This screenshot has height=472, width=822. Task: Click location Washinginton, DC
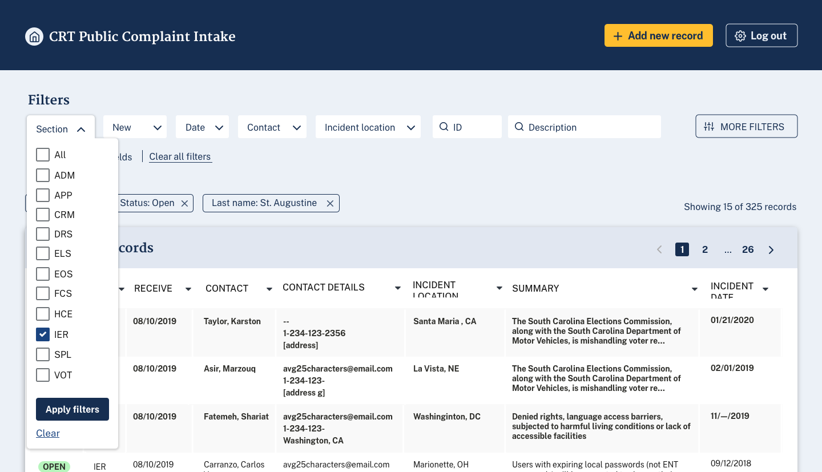pyautogui.click(x=447, y=417)
